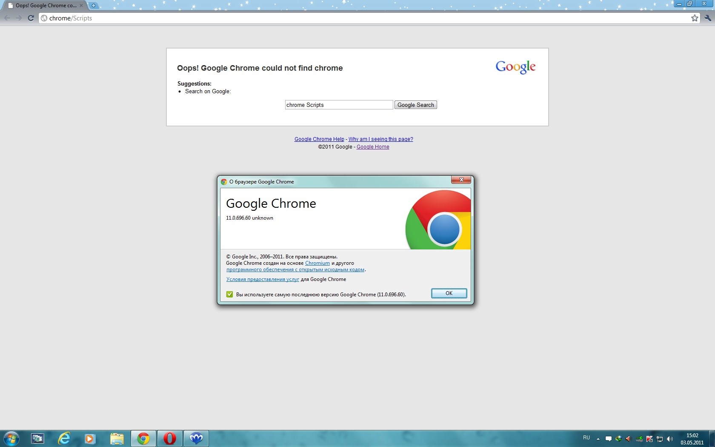Image resolution: width=715 pixels, height=447 pixels.
Task: Click the 'Suggestions:' label
Action: coord(194,84)
